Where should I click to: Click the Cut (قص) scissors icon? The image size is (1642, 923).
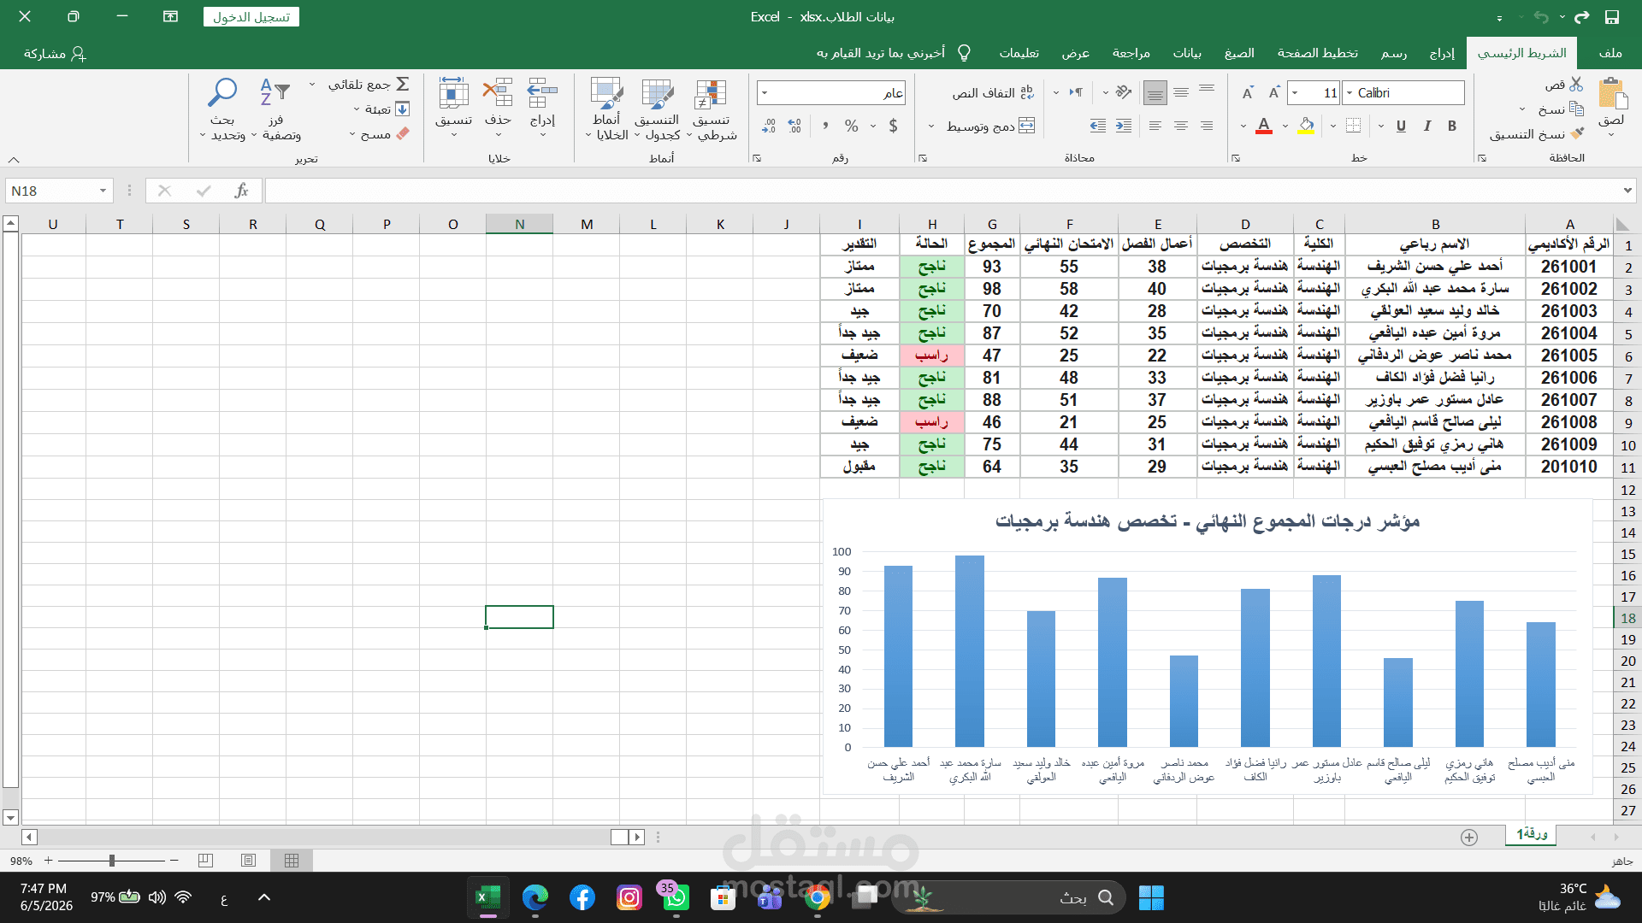1576,84
